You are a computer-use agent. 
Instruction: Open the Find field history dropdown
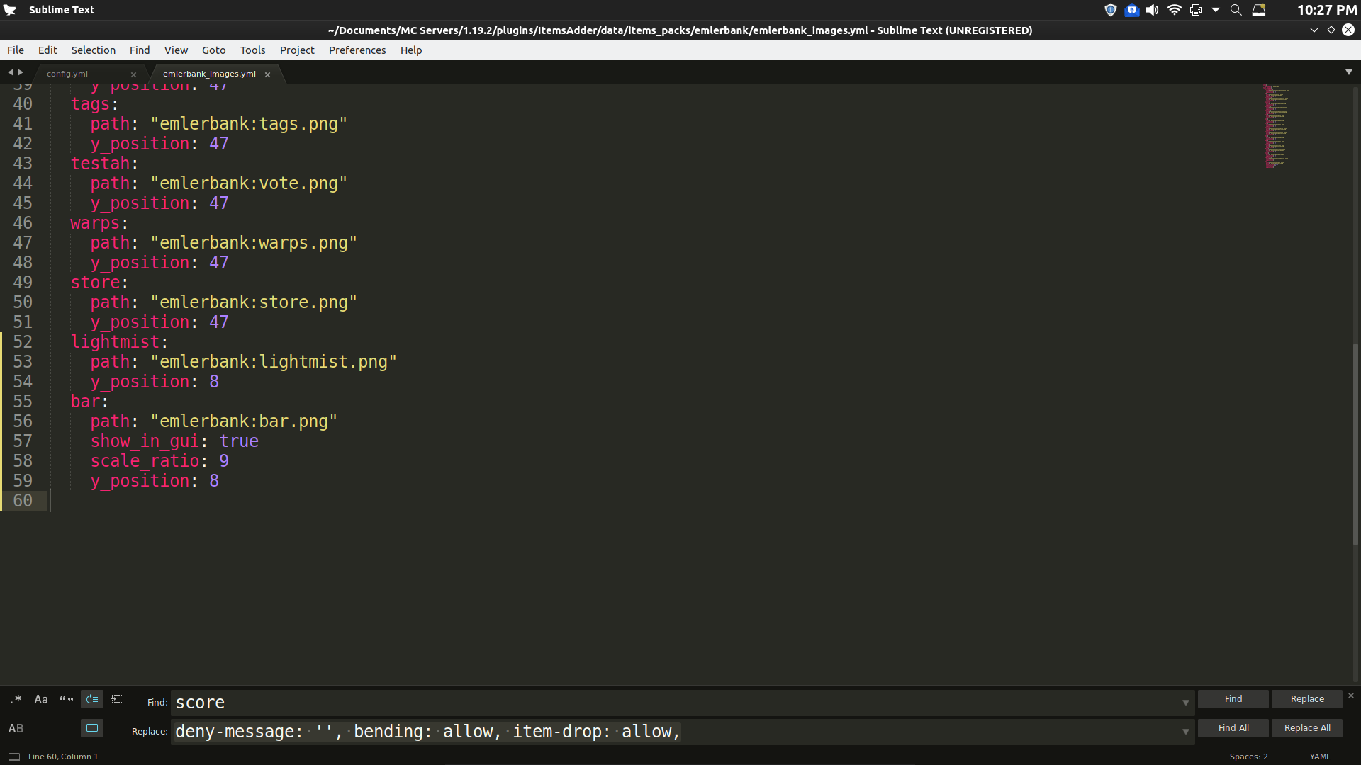(1185, 703)
